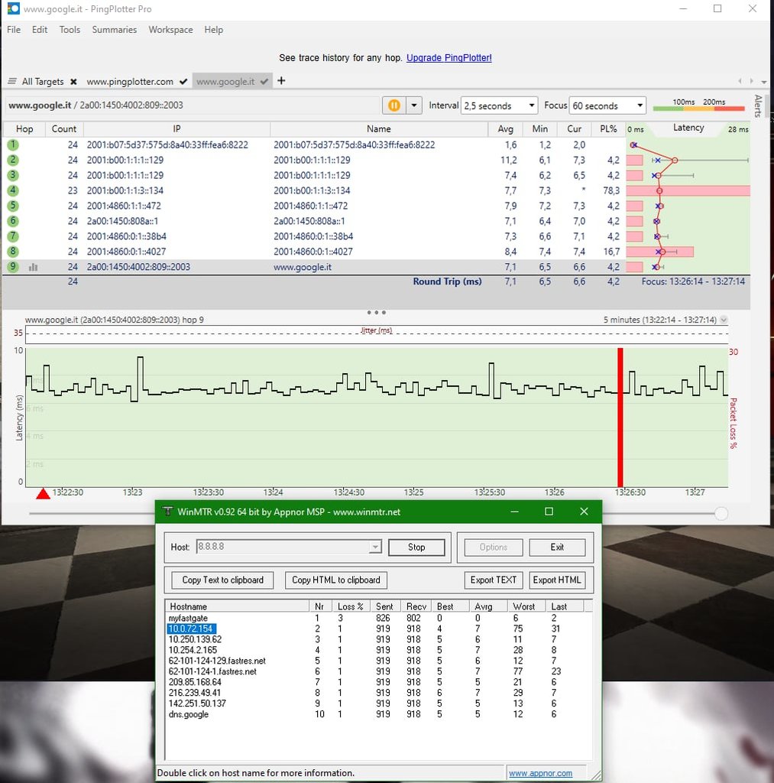
Task: Toggle the hop 9 timeline graph icon
Action: 34,267
